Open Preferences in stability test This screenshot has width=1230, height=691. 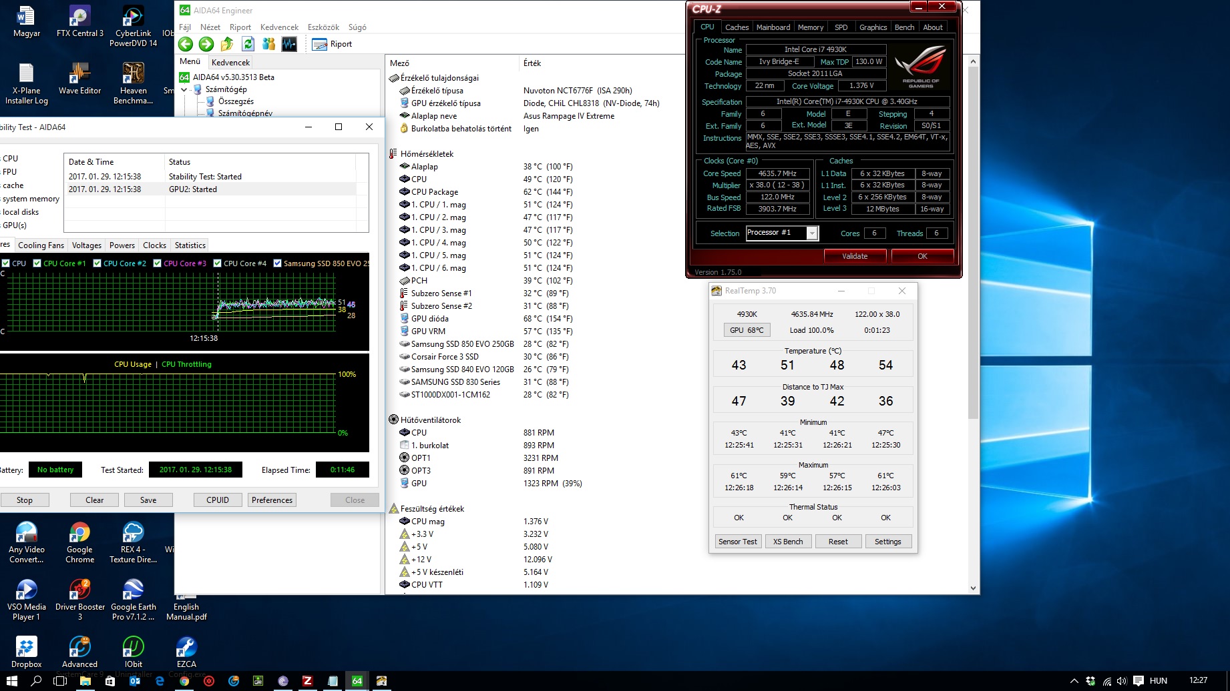click(x=272, y=500)
